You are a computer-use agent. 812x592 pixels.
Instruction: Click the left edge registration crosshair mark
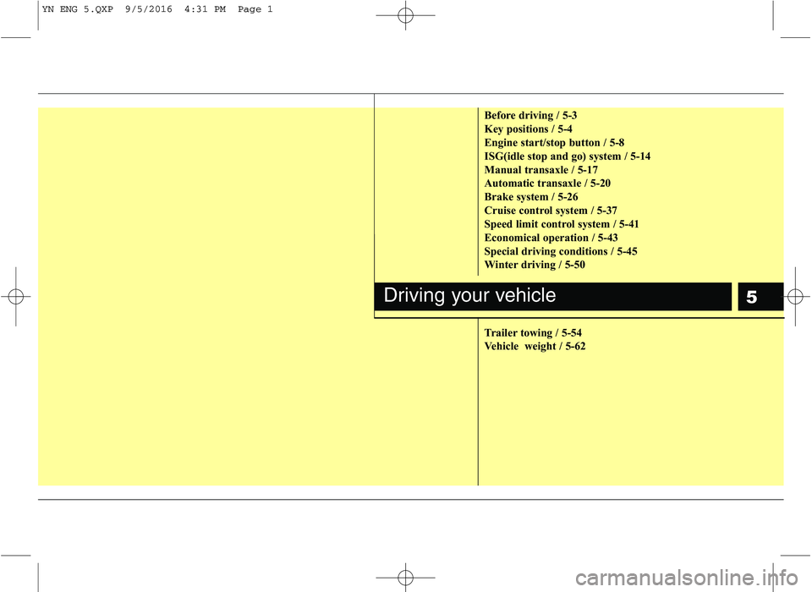(15, 297)
